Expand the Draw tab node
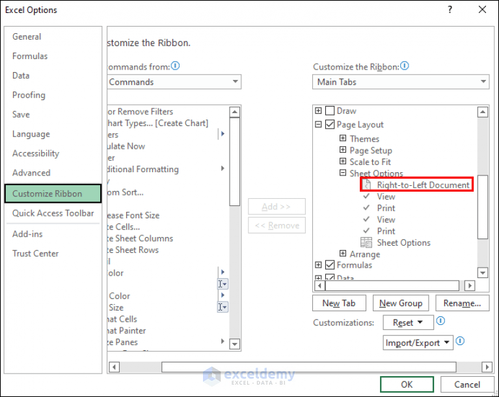The image size is (499, 397). coord(318,110)
